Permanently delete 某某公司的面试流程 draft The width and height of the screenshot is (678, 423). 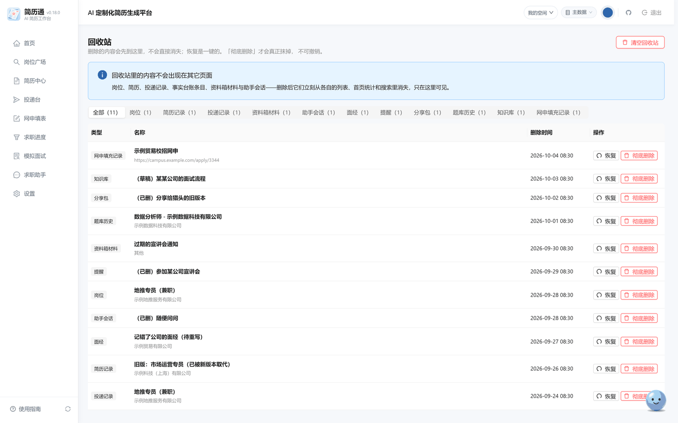639,179
